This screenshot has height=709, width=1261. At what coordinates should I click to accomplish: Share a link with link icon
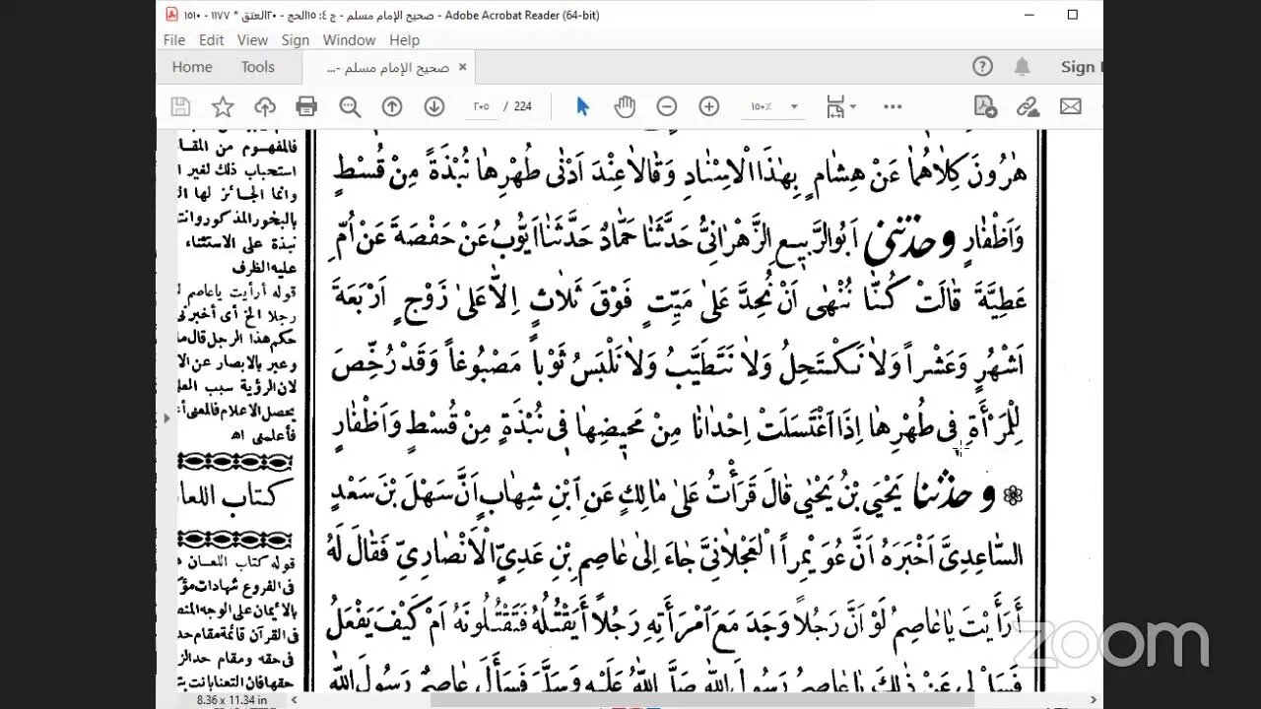tap(1028, 106)
